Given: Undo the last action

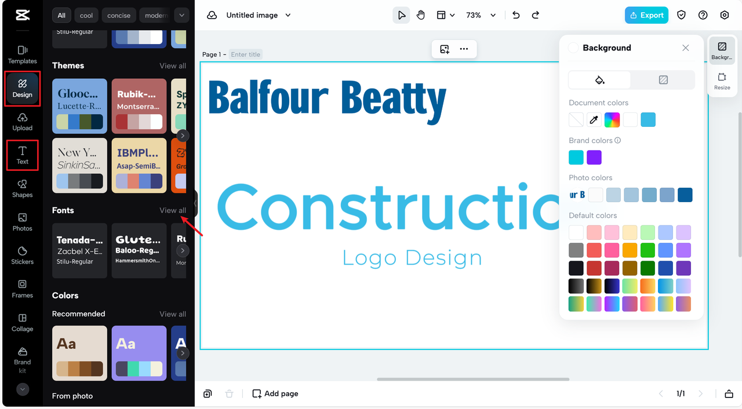Looking at the screenshot, I should [516, 15].
